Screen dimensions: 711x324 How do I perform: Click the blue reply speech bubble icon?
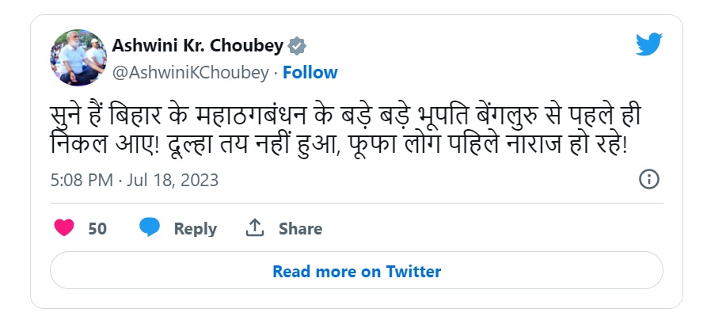tap(150, 228)
